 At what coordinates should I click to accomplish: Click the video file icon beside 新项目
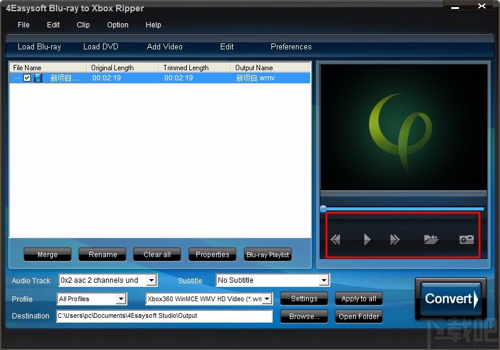point(37,78)
